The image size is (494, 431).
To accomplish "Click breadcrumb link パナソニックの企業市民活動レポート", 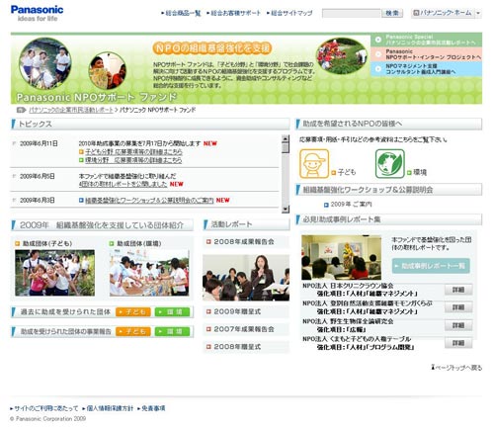I will [71, 110].
